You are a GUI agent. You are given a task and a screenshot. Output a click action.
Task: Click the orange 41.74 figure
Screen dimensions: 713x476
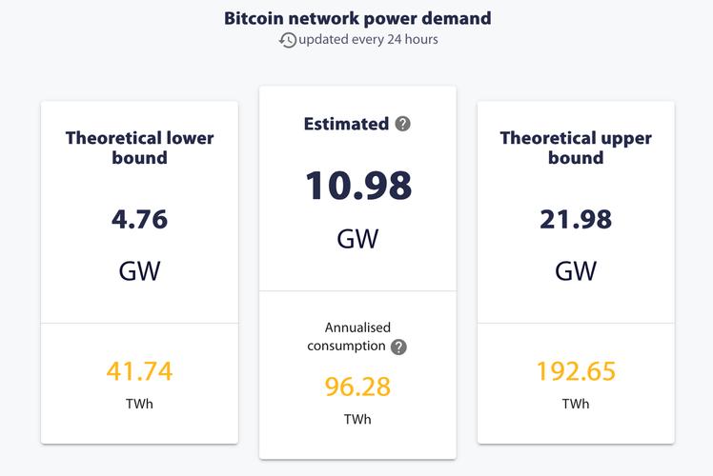pyautogui.click(x=139, y=370)
